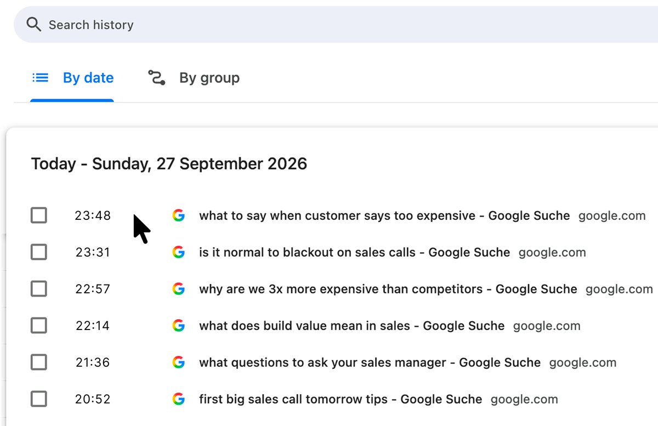Check the box for the 22:14 entry
Image resolution: width=658 pixels, height=426 pixels.
[38, 326]
